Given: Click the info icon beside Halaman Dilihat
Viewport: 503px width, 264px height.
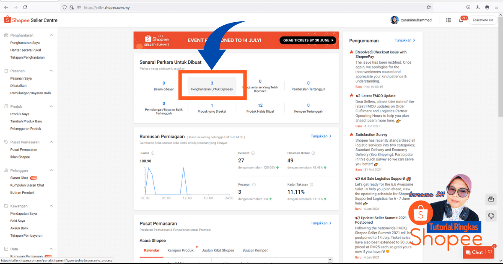Looking at the screenshot, I should 312,153.
